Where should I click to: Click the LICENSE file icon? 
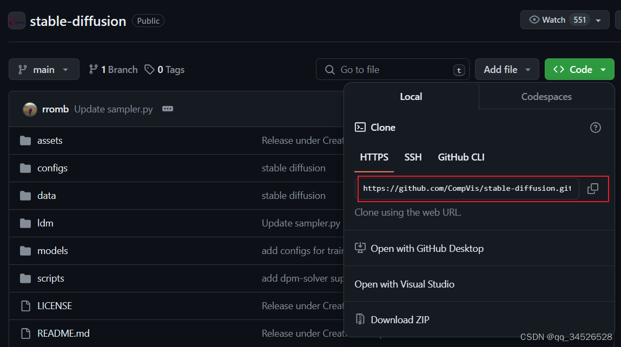tap(25, 305)
